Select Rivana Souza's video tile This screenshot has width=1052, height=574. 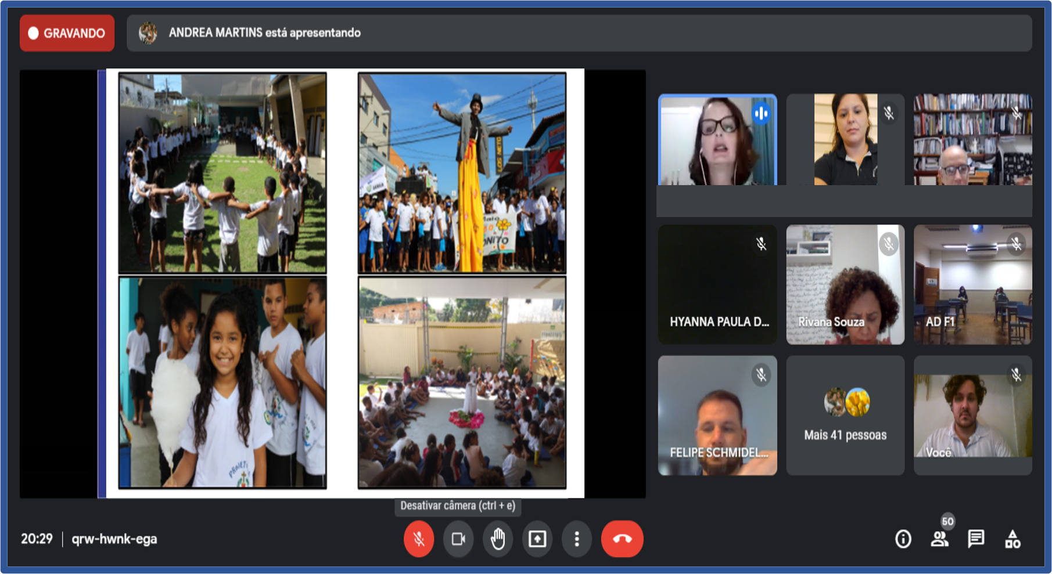tap(845, 284)
